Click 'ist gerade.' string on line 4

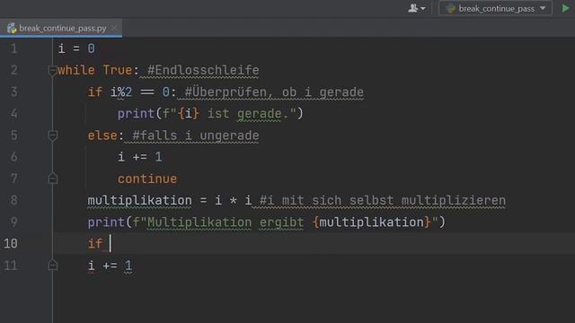click(x=248, y=114)
